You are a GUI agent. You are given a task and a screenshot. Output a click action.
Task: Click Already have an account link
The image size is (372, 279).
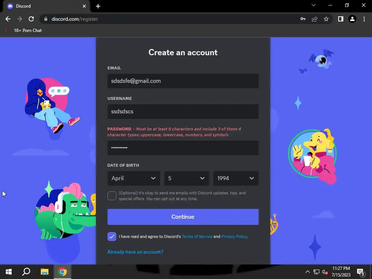(x=136, y=252)
